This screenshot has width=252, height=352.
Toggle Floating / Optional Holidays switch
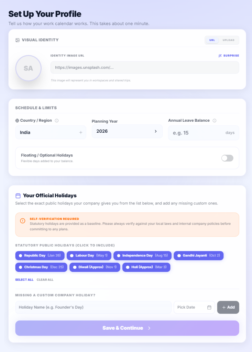(227, 158)
